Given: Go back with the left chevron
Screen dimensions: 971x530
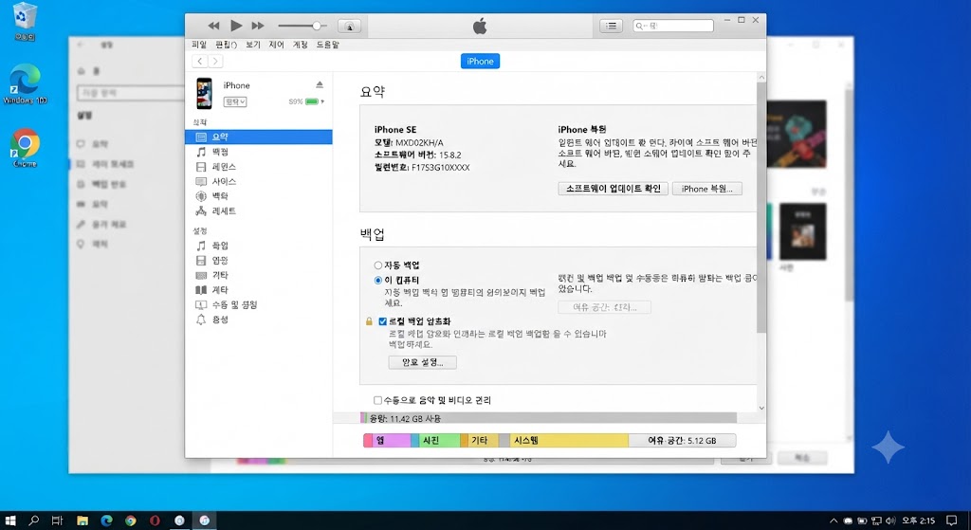Looking at the screenshot, I should (199, 61).
